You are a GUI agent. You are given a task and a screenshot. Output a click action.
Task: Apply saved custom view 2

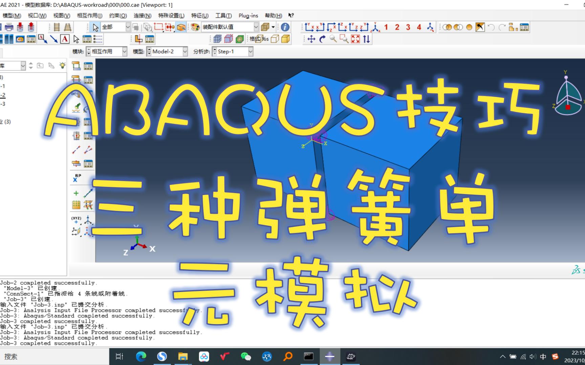click(x=397, y=27)
